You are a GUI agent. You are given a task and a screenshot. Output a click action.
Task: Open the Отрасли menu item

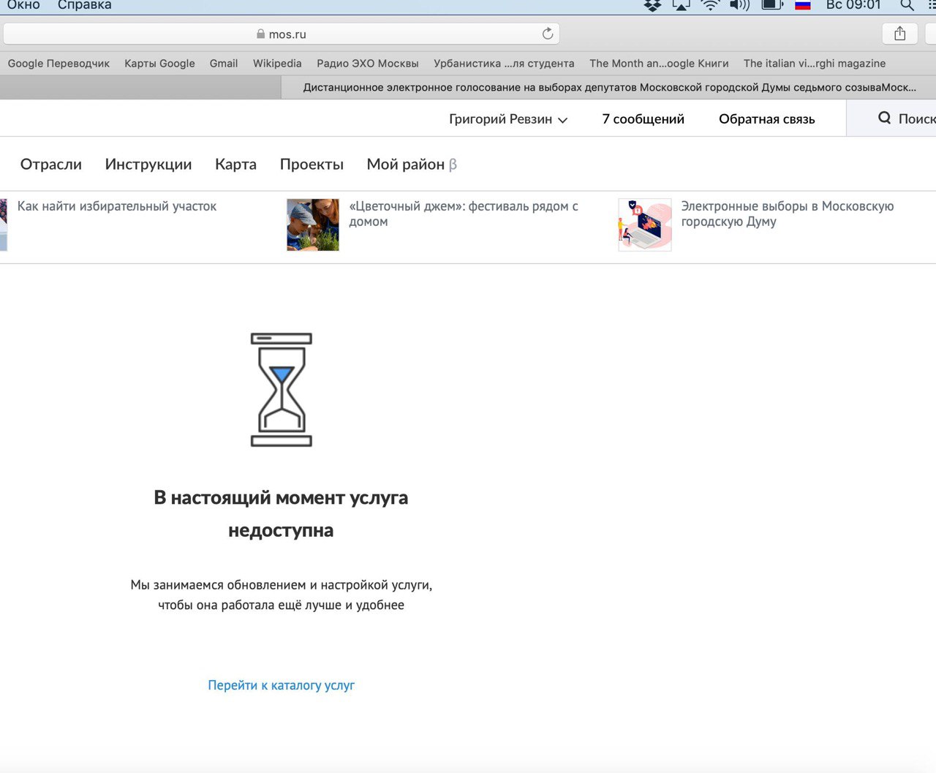pos(51,165)
